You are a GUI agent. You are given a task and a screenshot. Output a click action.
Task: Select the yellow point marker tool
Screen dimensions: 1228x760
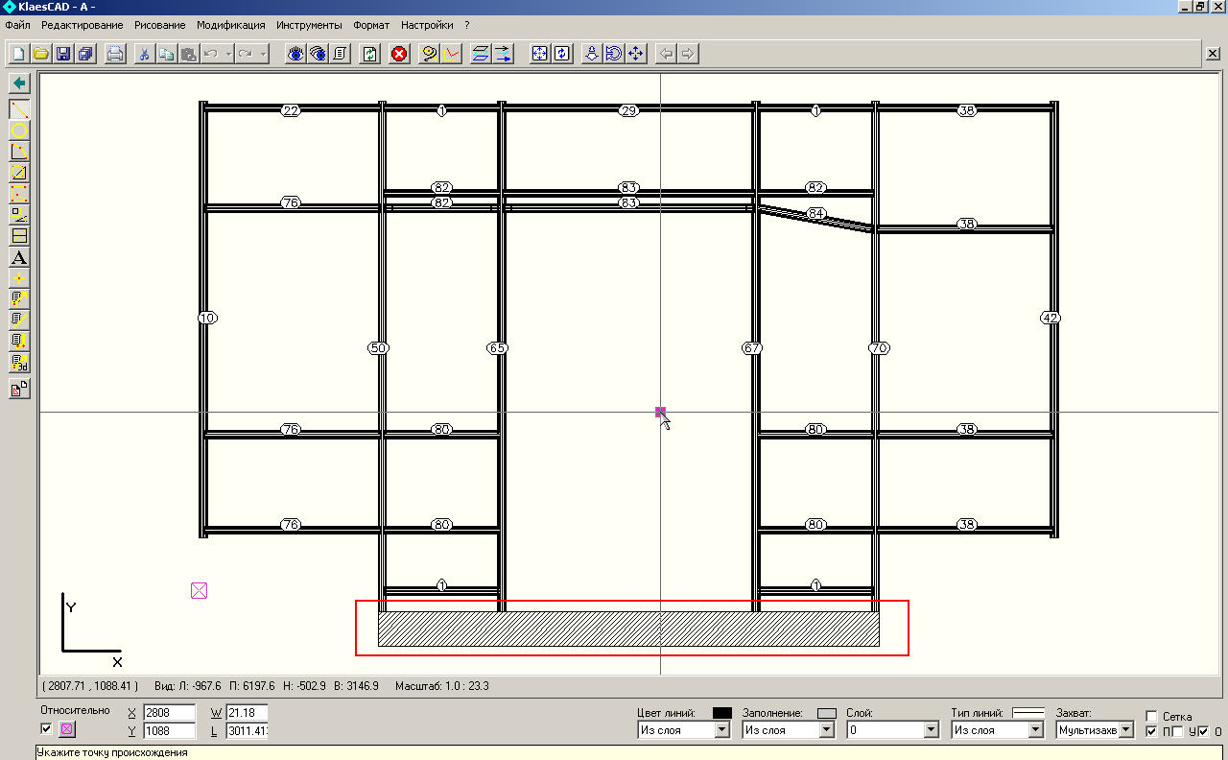coord(19,278)
